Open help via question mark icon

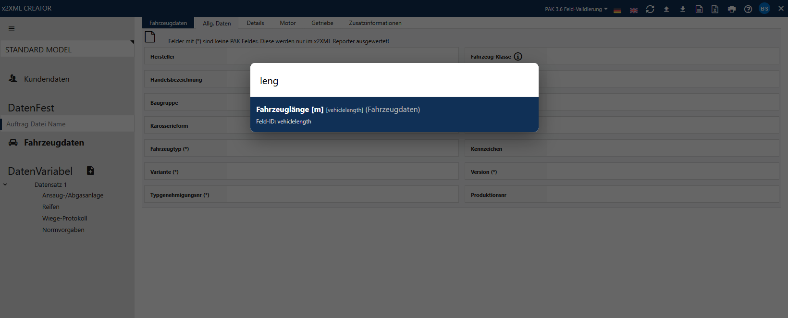click(x=748, y=9)
